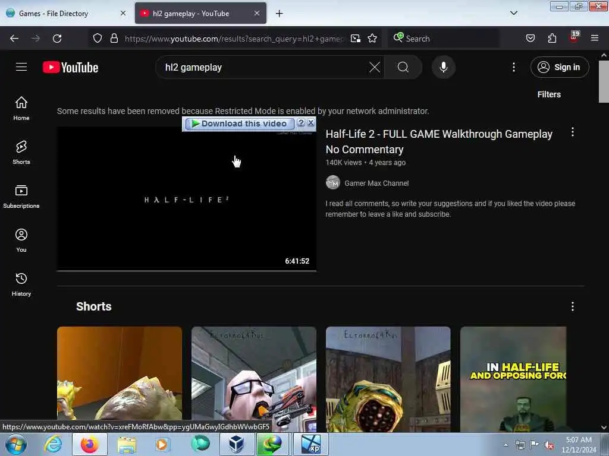Open more options for Shorts shelf
609x456 pixels.
(x=572, y=306)
